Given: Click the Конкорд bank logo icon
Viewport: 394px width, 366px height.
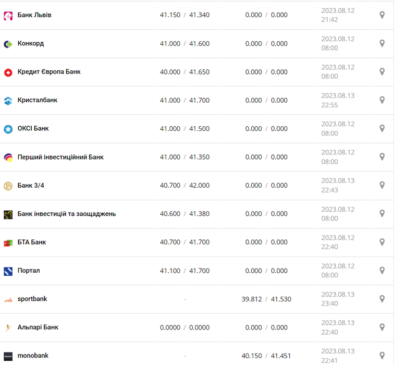Looking at the screenshot, I should coord(8,44).
